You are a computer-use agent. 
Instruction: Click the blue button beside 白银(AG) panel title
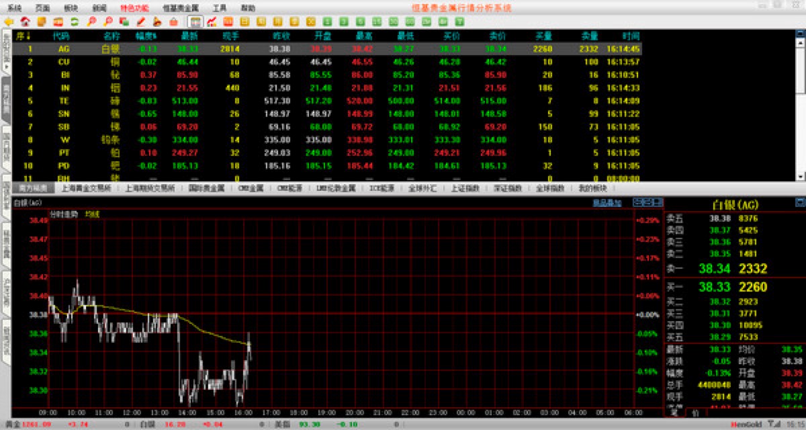799,202
